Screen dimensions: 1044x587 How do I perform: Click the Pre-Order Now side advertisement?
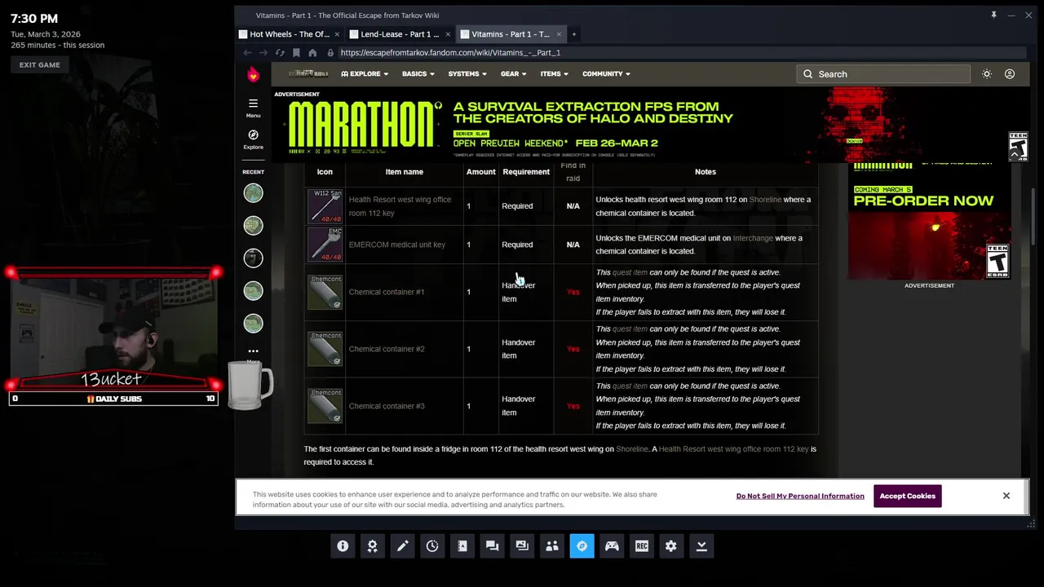click(x=929, y=222)
